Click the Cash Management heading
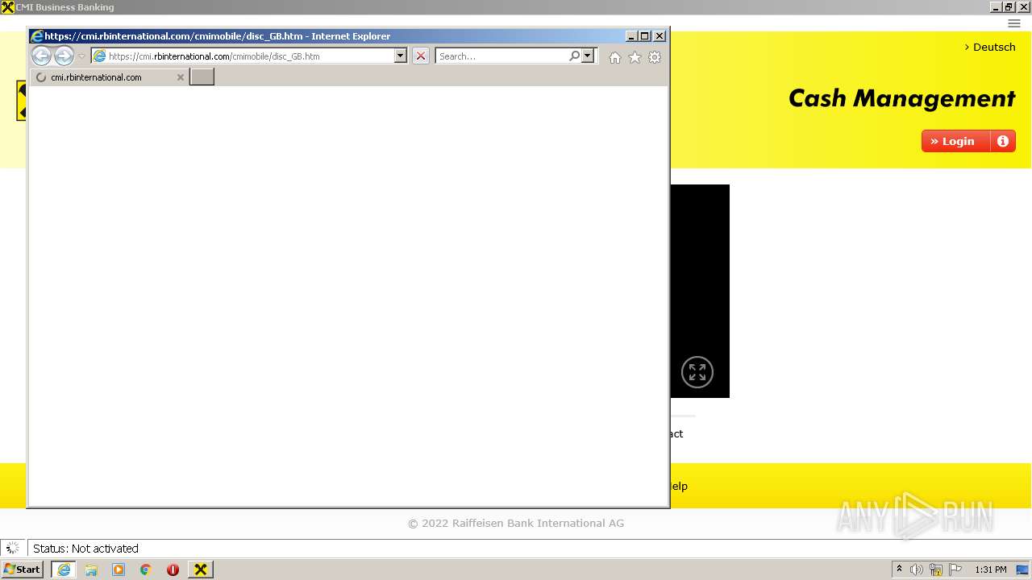Image resolution: width=1032 pixels, height=580 pixels. [x=901, y=98]
